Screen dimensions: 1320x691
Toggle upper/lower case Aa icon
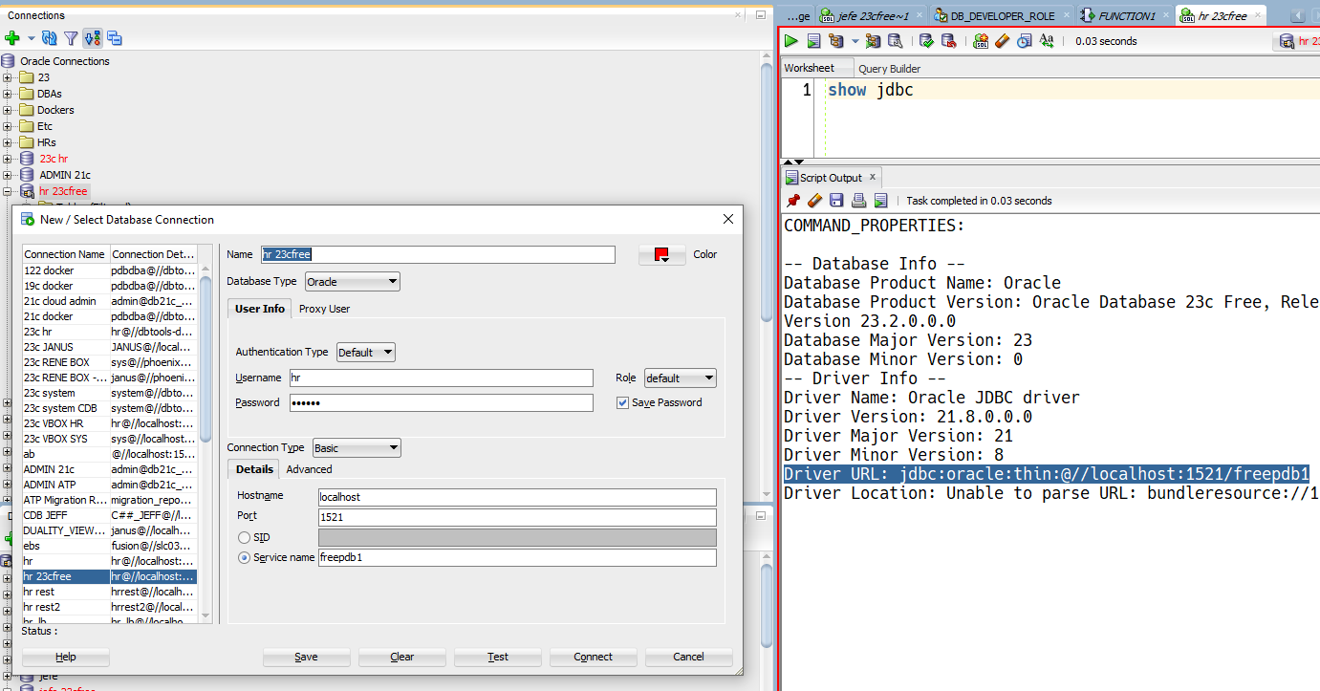[x=1047, y=41]
